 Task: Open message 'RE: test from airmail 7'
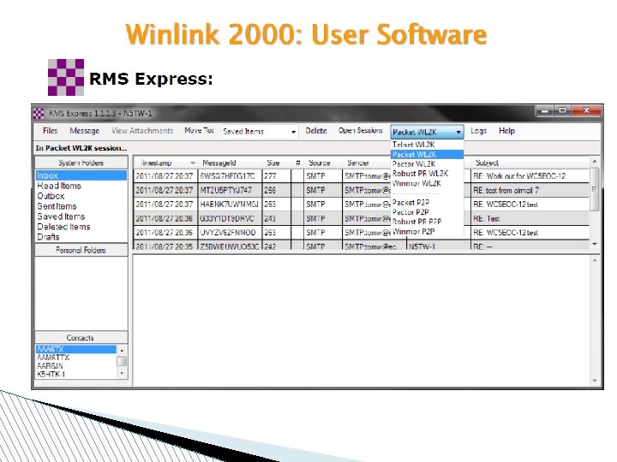pos(506,190)
